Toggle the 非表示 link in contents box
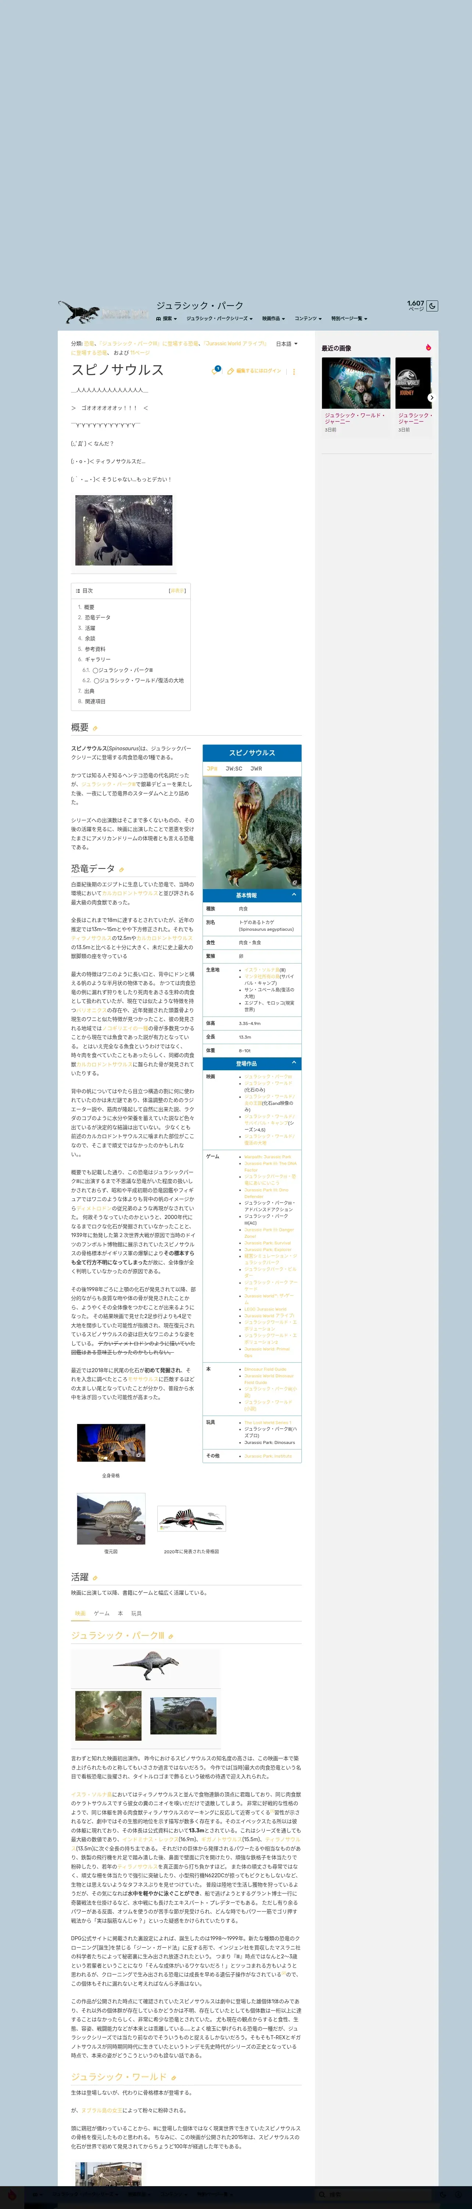Viewport: 472px width, 2209px height. [177, 591]
